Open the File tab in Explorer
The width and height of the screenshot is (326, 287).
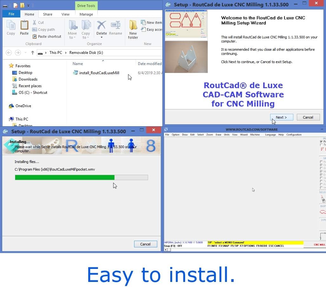[11, 14]
